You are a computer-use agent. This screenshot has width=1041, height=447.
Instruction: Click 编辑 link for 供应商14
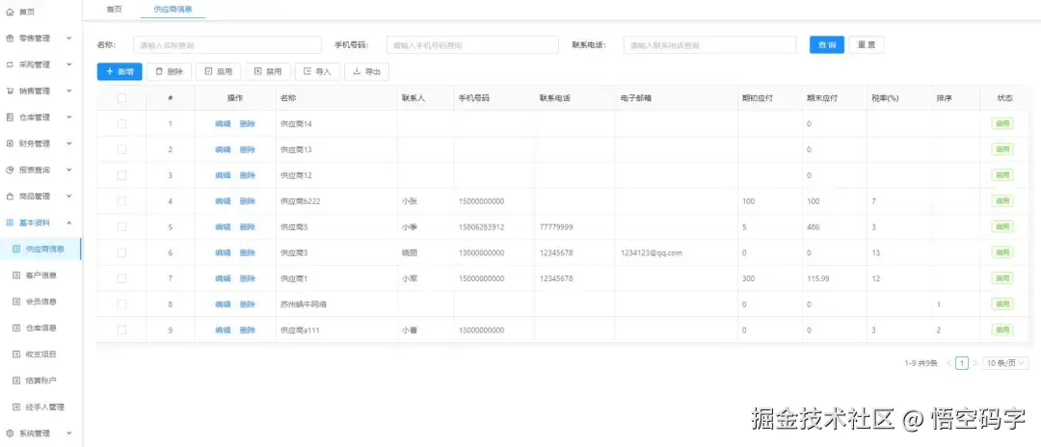pos(223,124)
